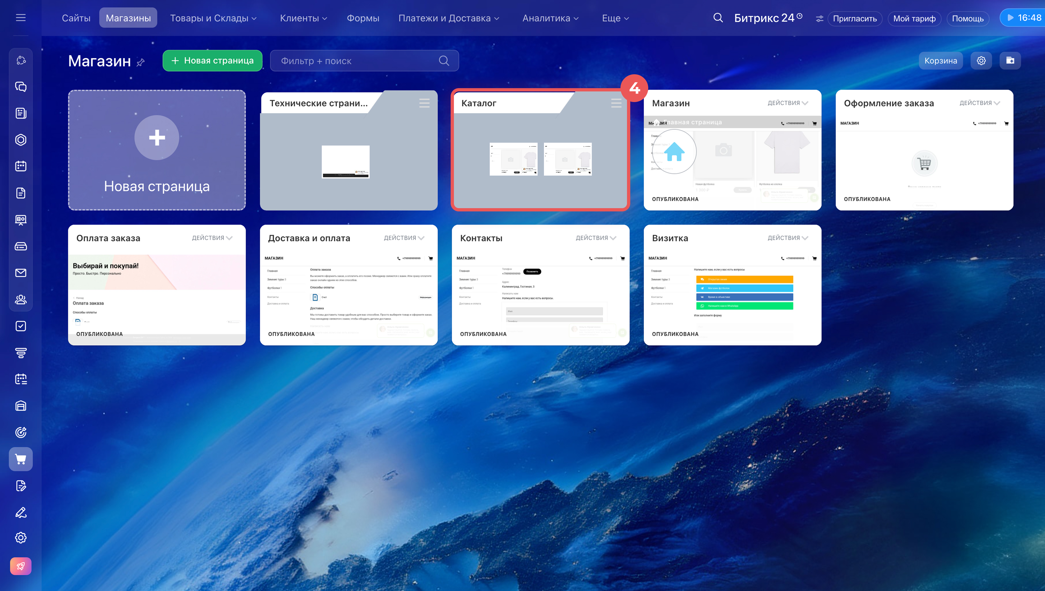Pin the Магазин title with pin icon

coord(140,62)
